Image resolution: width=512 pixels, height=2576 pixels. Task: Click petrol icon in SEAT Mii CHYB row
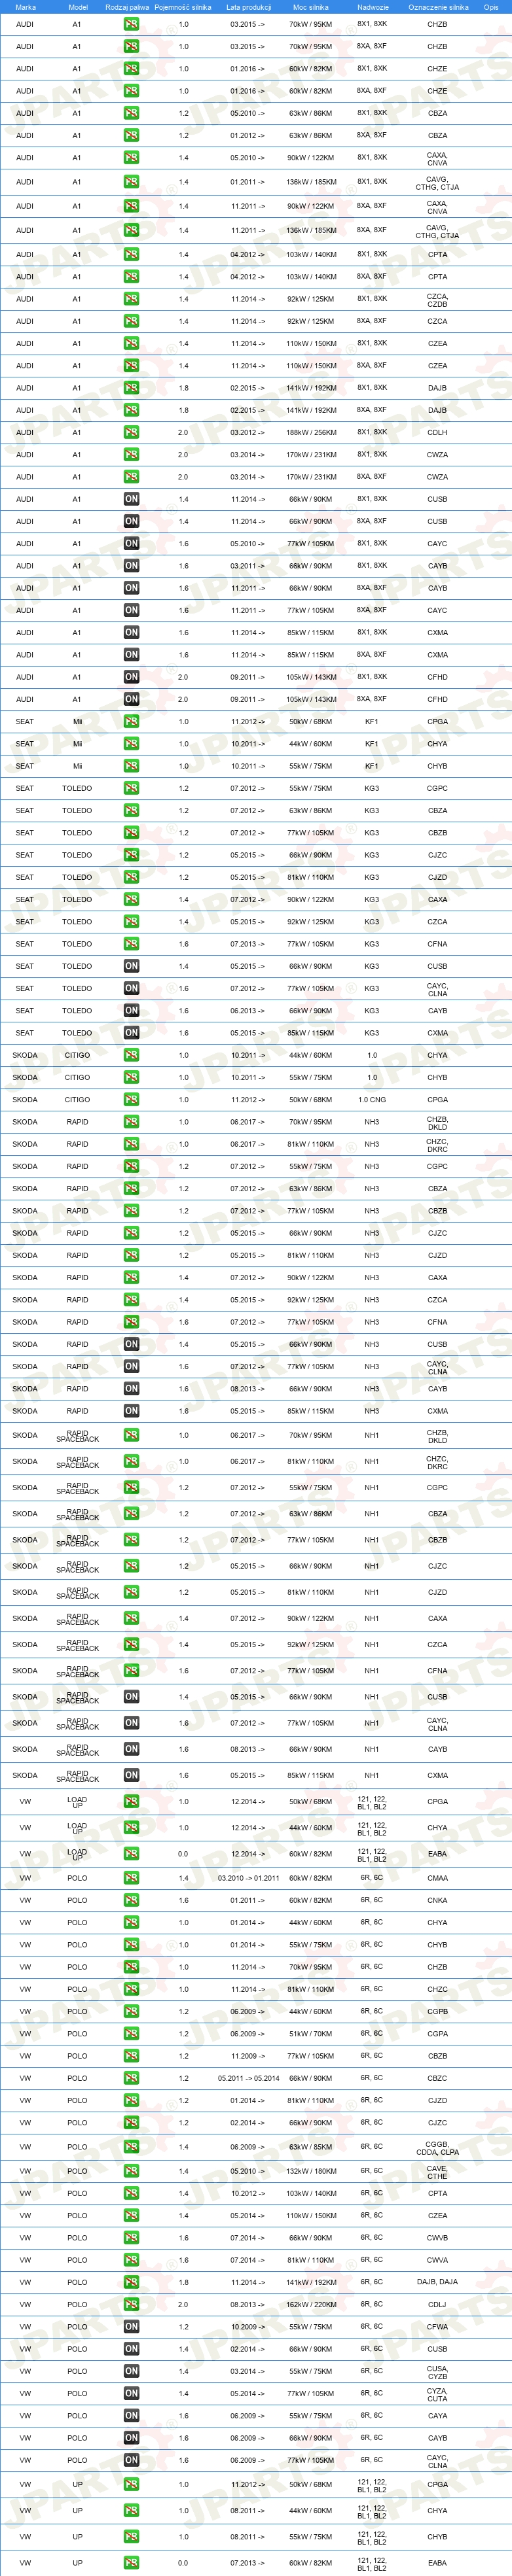(131, 766)
